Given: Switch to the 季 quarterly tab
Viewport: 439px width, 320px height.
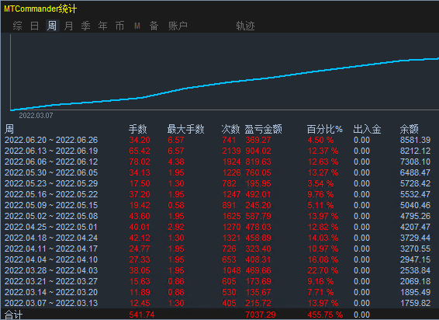Looking at the screenshot, I should 85,26.
